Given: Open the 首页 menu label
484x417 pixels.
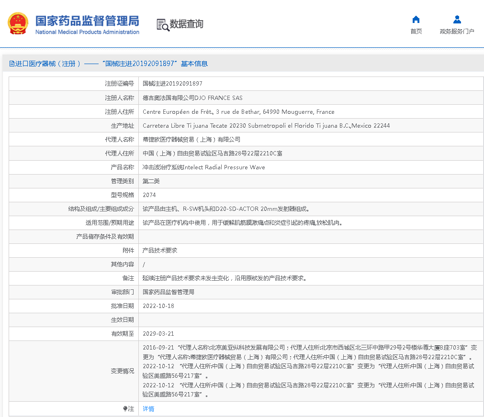Looking at the screenshot, I should 416,32.
